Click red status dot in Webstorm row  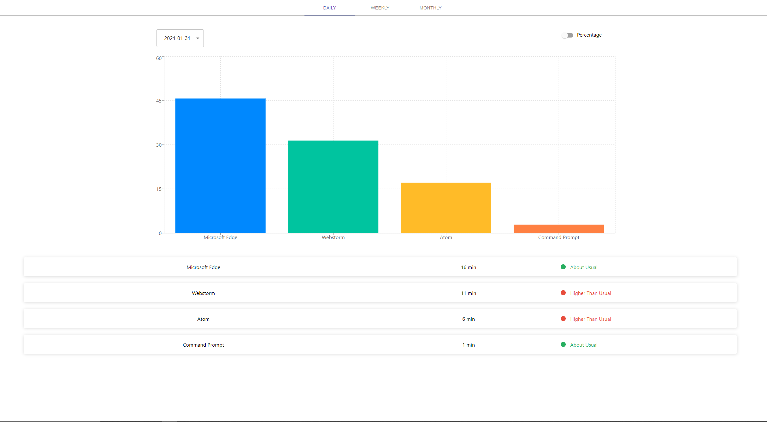[x=563, y=293]
